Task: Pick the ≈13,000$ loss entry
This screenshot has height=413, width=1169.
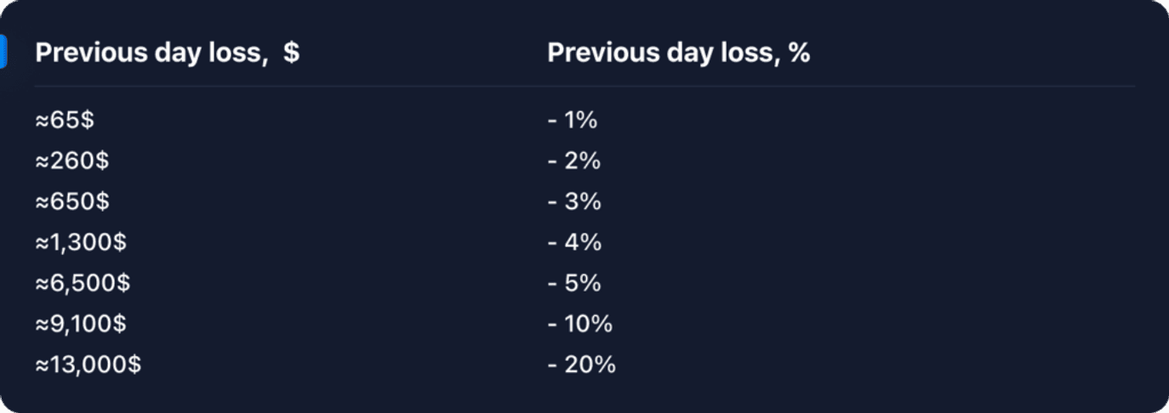Action: click(88, 365)
